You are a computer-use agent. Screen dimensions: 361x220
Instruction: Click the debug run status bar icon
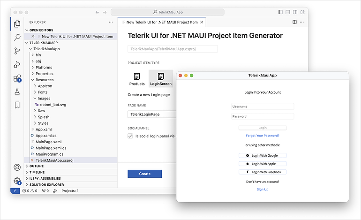coord(55,191)
